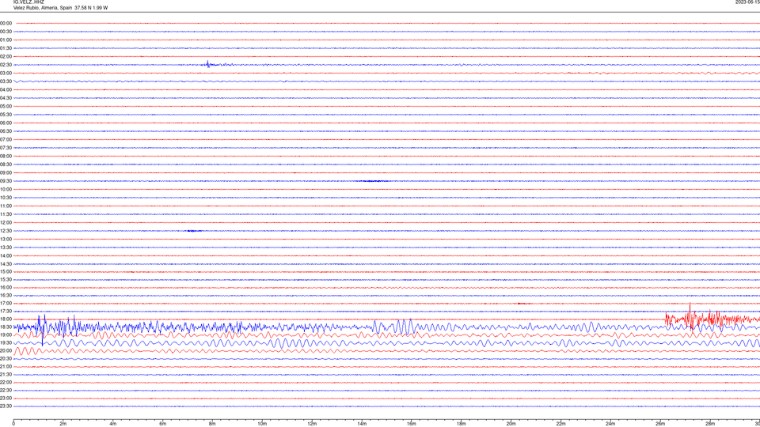Select the 12m axis tick label
Viewport: 760px width, 427px height.
pos(312,424)
